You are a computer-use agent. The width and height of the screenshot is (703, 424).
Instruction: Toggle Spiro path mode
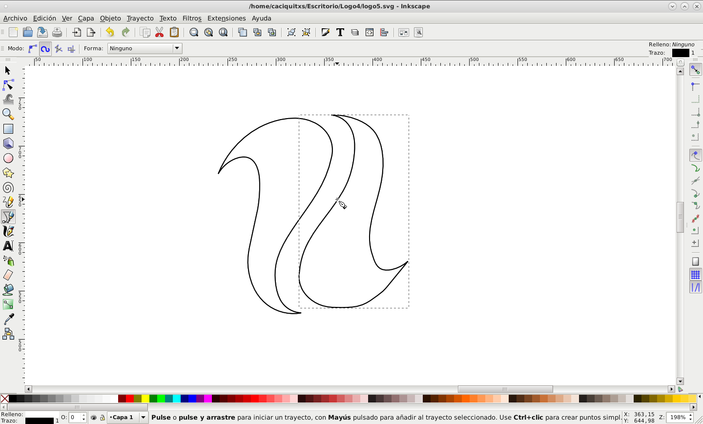[45, 49]
